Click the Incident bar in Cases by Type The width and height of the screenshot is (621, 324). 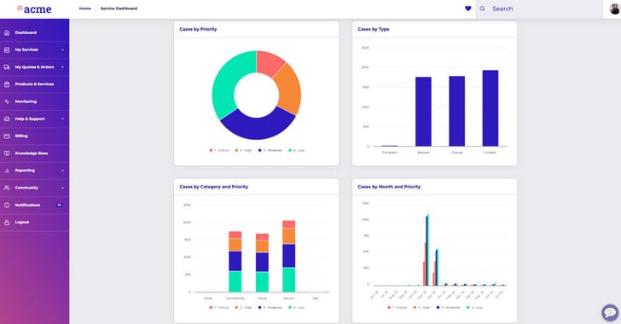490,108
